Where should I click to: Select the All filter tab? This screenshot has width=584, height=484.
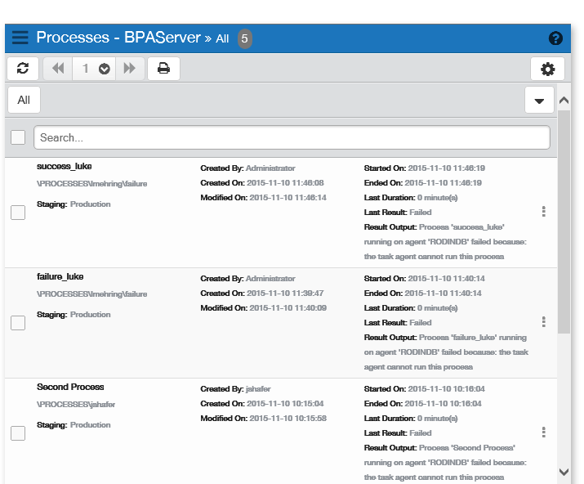pyautogui.click(x=24, y=100)
